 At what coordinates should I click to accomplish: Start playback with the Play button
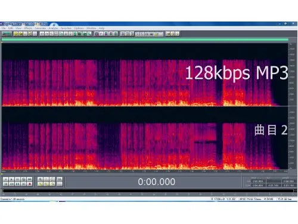tap(11, 179)
